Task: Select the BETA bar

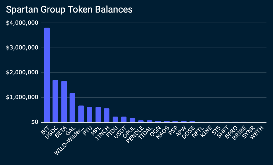Action: pos(64,101)
